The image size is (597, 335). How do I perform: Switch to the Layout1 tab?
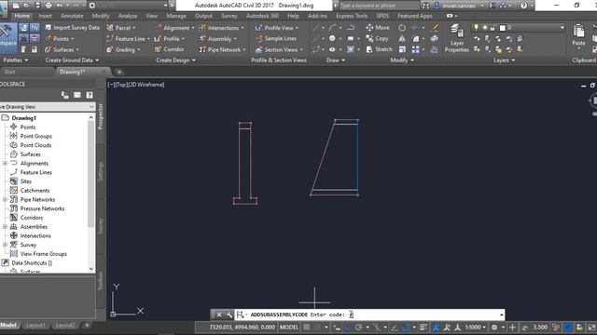35,325
